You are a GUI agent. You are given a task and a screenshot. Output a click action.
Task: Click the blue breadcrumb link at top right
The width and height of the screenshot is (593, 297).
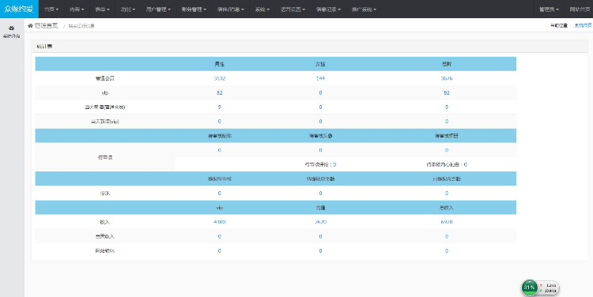click(x=583, y=26)
